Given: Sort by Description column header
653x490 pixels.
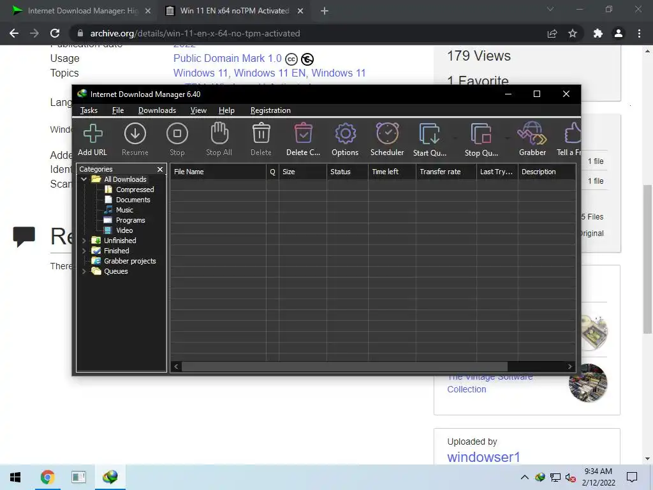Looking at the screenshot, I should [547, 172].
